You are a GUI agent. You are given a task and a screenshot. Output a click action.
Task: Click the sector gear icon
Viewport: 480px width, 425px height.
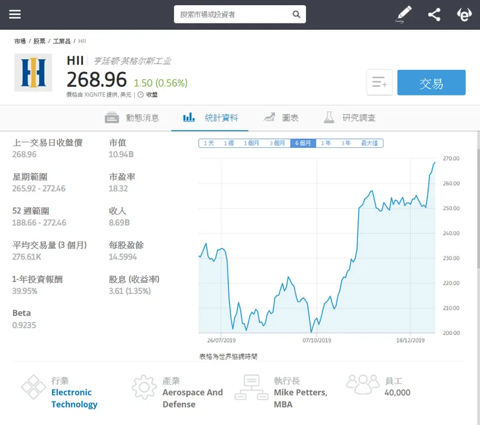tap(144, 387)
